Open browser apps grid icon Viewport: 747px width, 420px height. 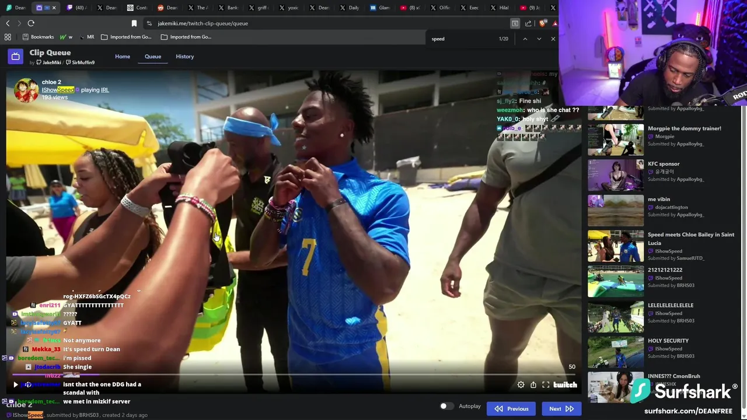(8, 37)
